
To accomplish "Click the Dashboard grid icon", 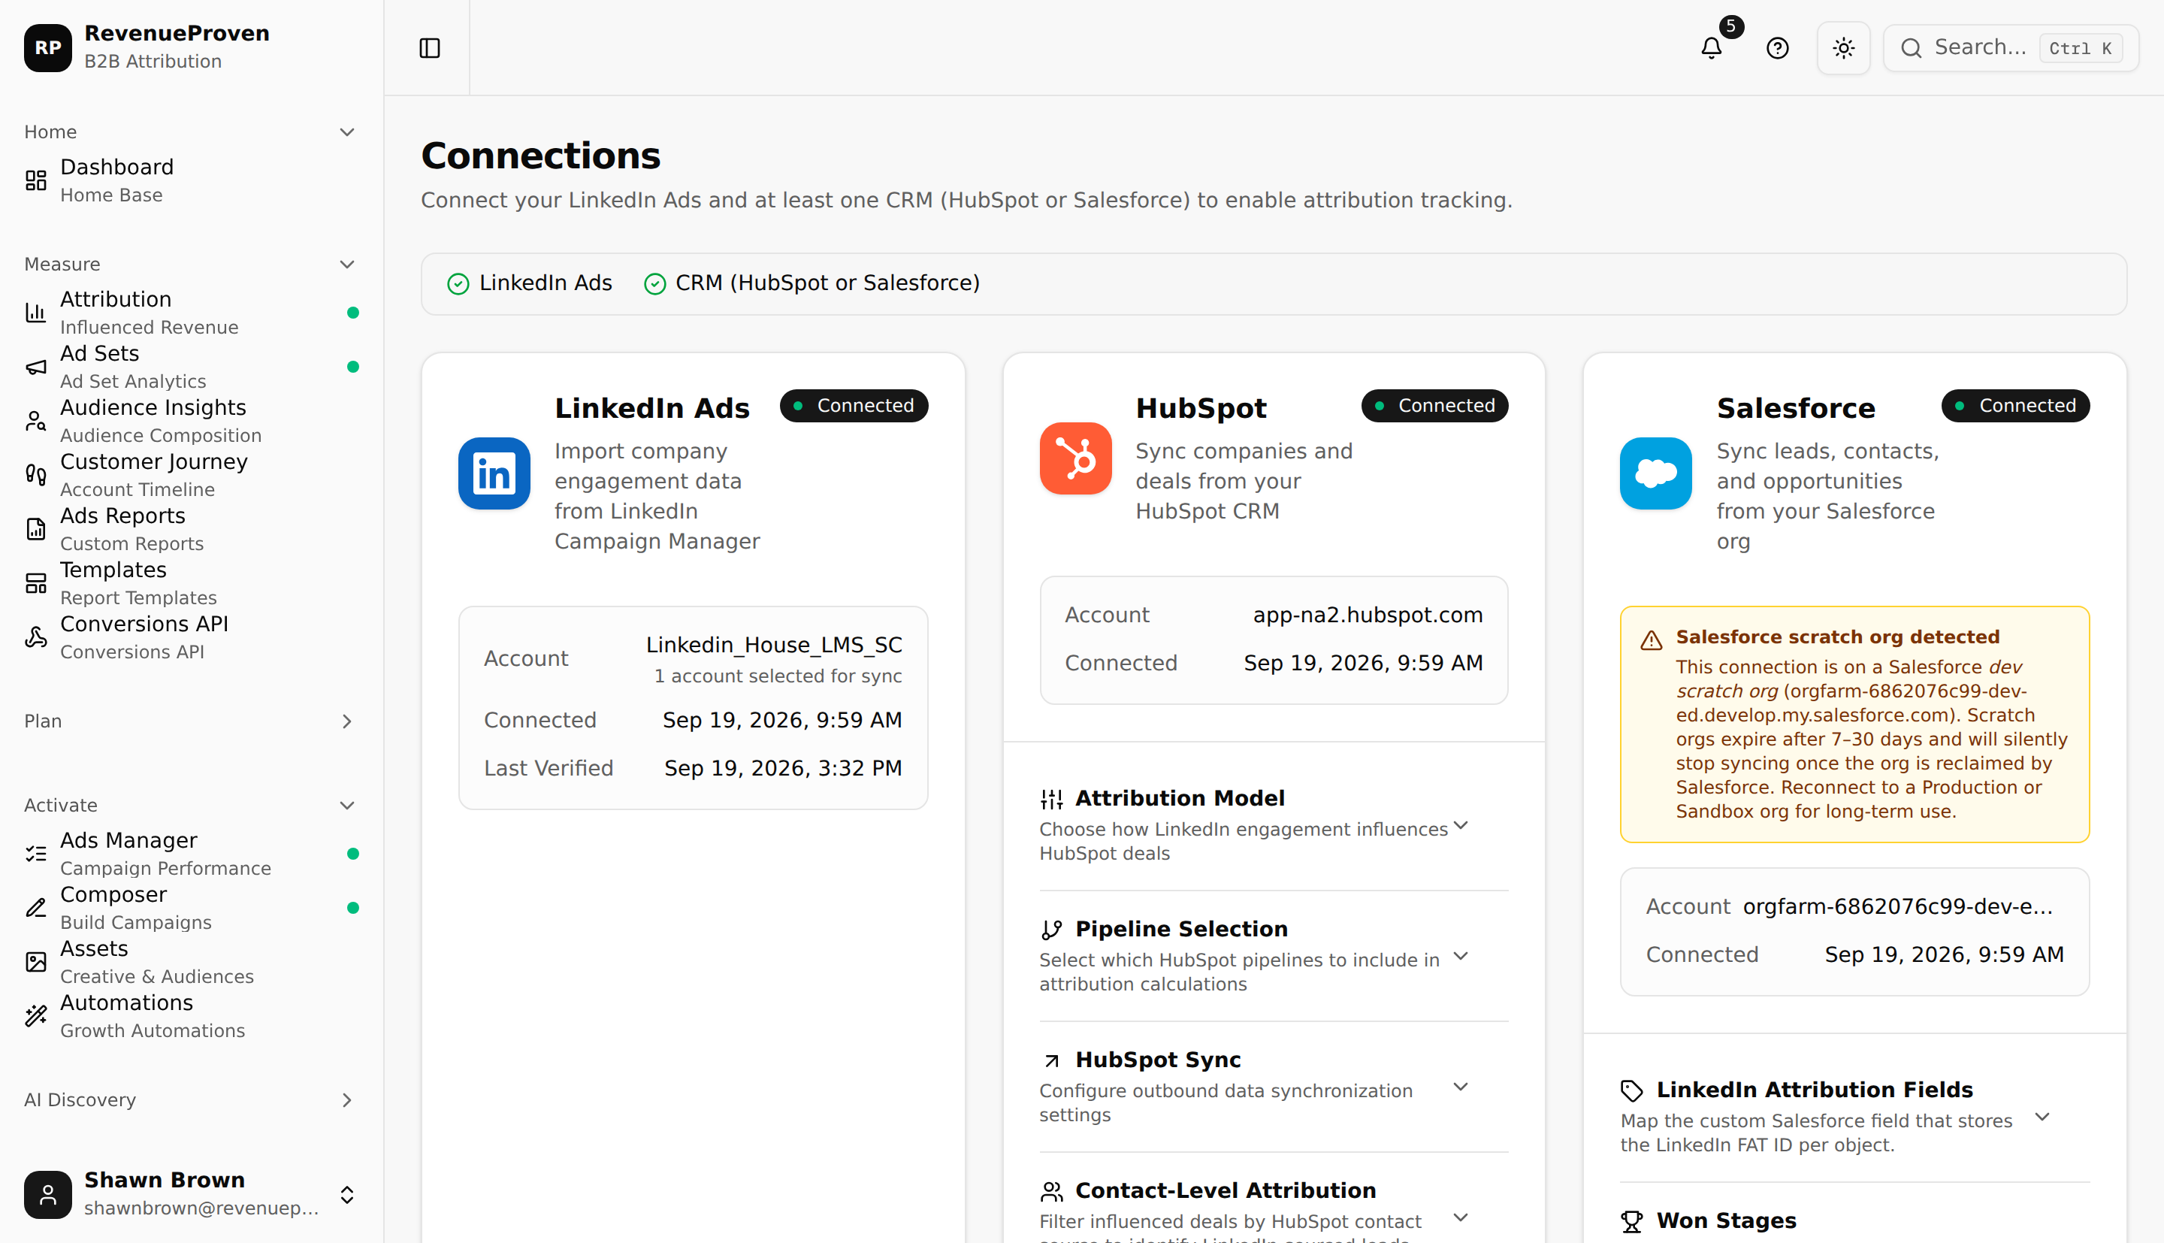I will pos(36,180).
